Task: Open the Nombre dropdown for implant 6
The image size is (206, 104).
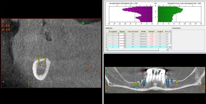Action: (124, 47)
